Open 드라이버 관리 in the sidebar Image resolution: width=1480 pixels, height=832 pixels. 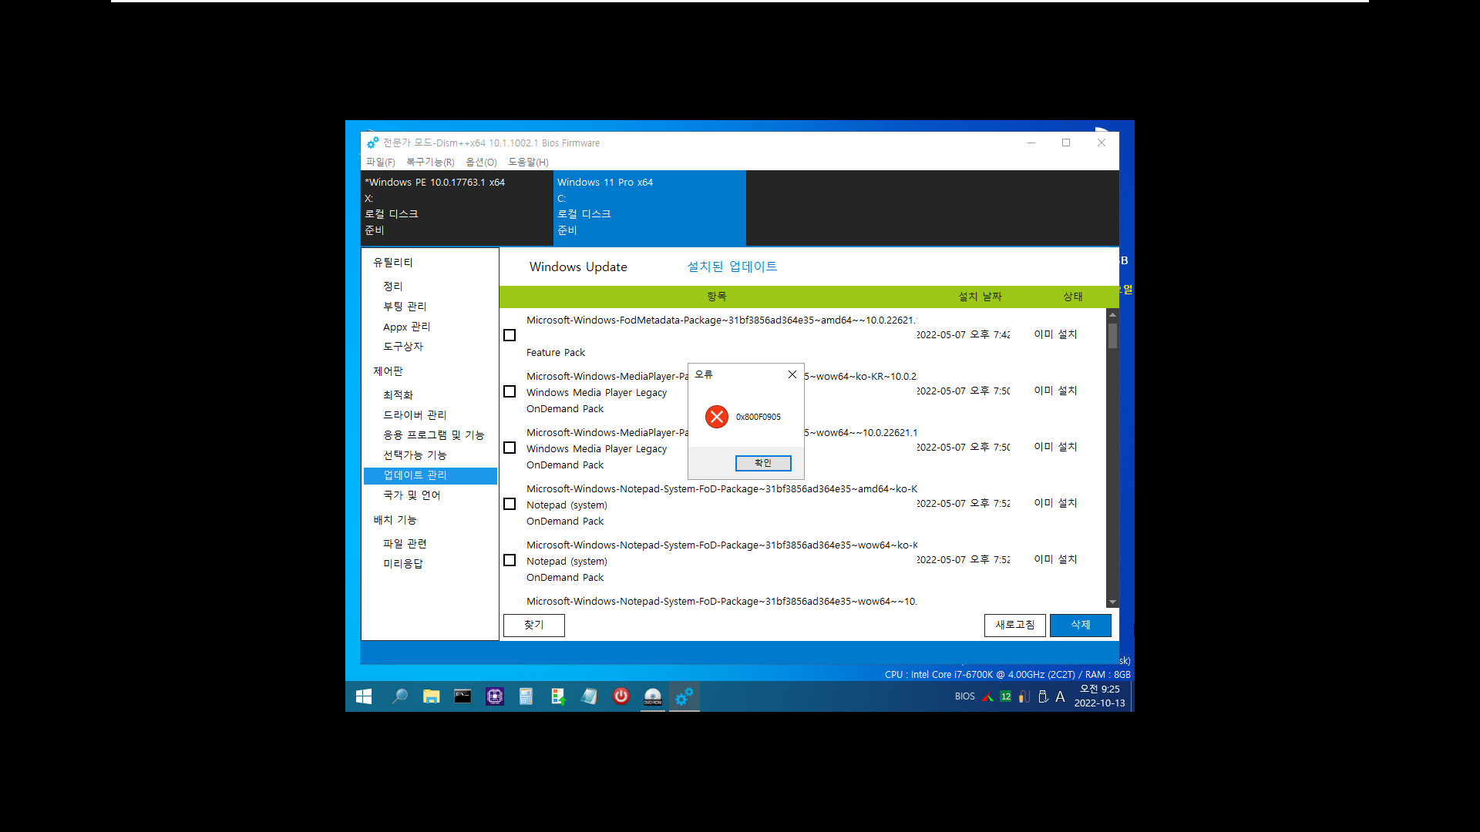pyautogui.click(x=415, y=415)
